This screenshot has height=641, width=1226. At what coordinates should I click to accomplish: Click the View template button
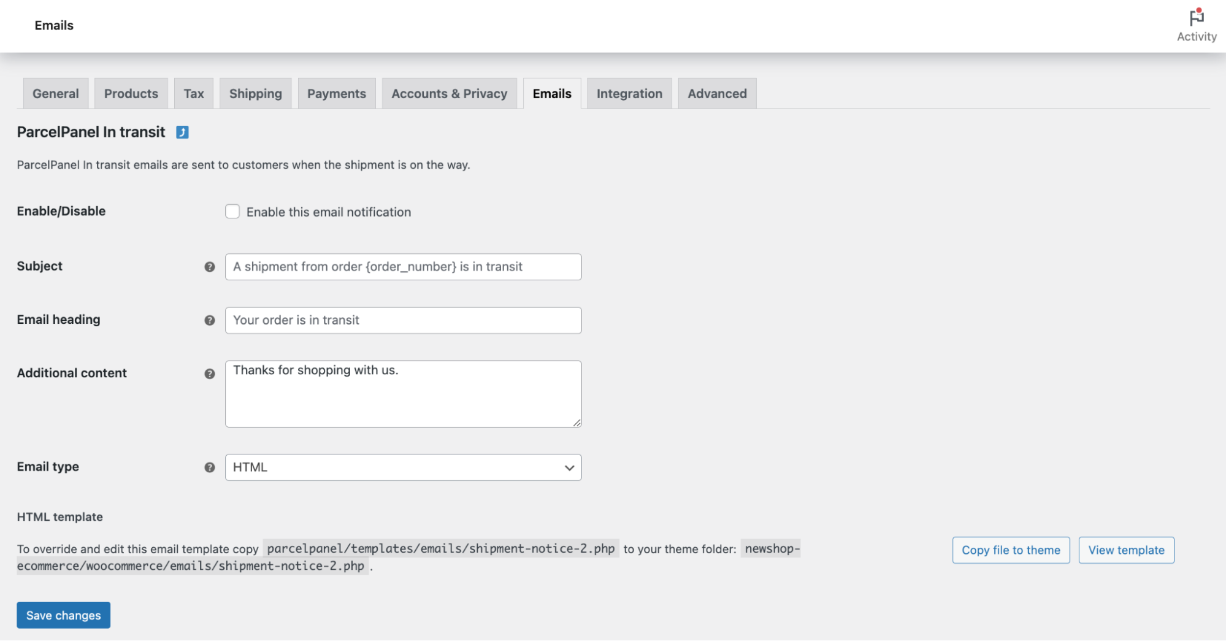point(1126,550)
